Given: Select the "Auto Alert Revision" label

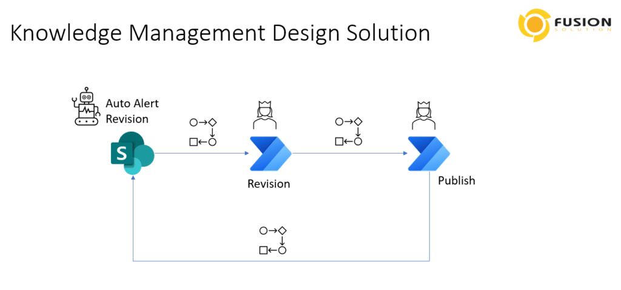Looking at the screenshot, I should (x=132, y=111).
